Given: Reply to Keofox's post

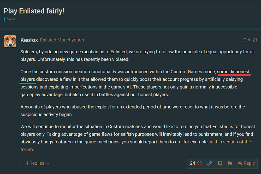Looking at the screenshot, I should point(246,163).
